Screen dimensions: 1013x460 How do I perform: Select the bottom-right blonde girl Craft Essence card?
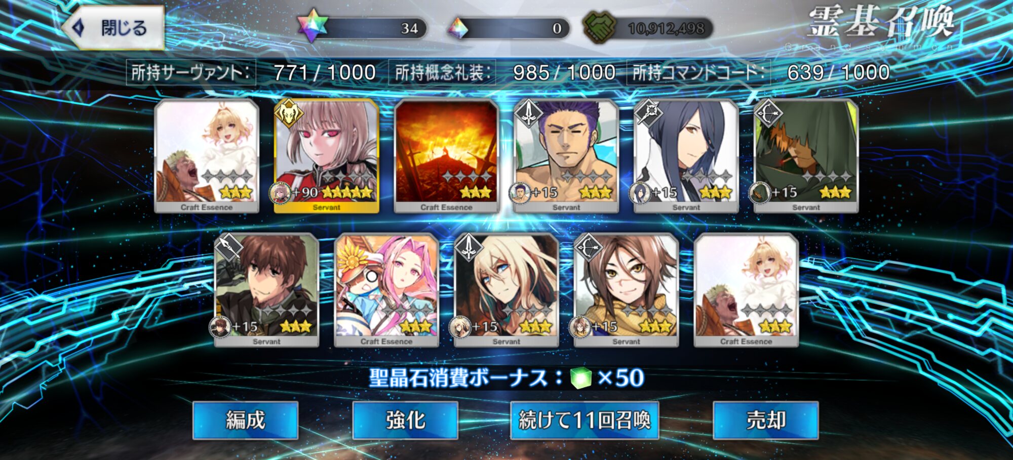coord(746,290)
